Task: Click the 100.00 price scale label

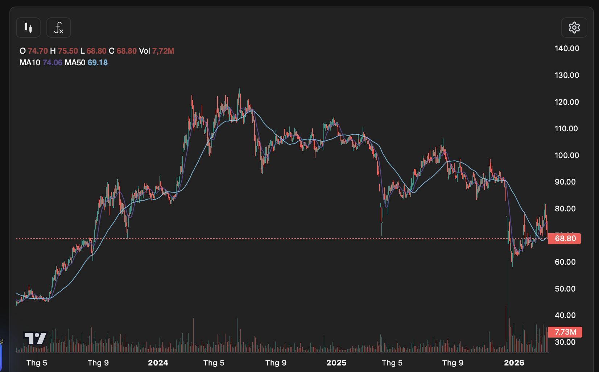Action: (x=567, y=156)
